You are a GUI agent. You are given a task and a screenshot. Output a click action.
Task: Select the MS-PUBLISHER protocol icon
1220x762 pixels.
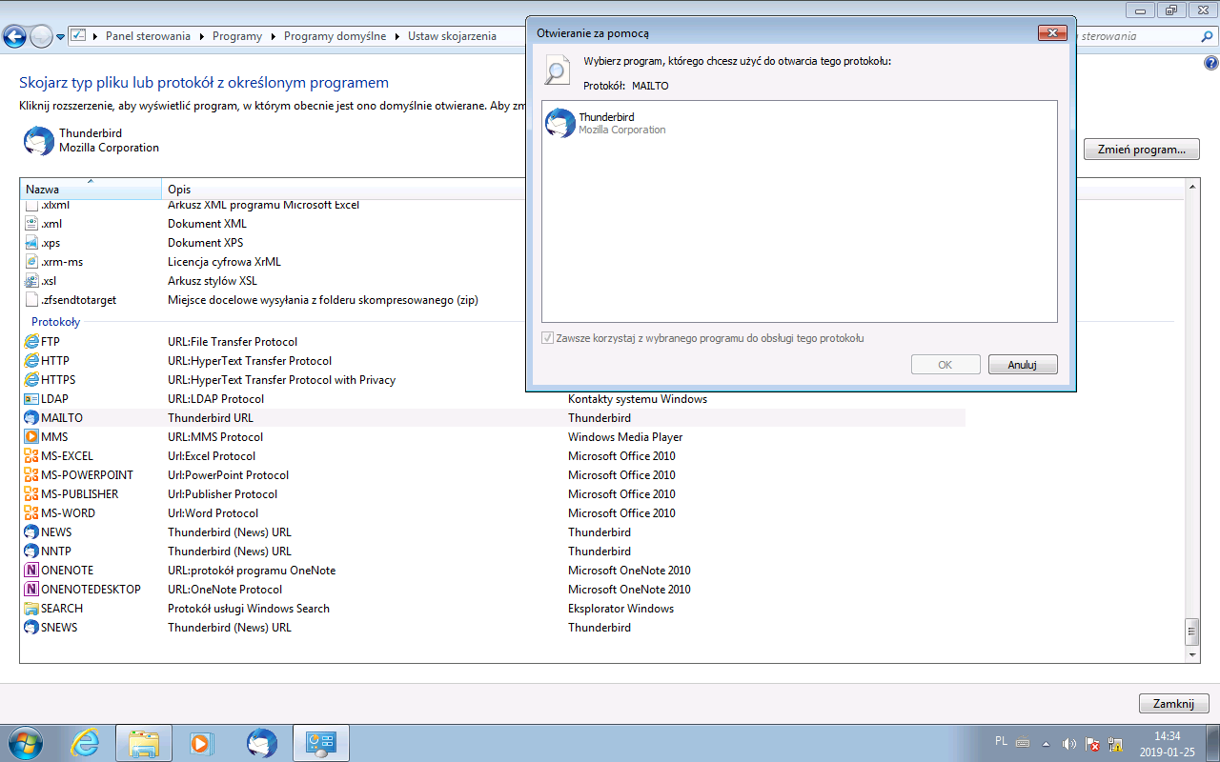(x=31, y=494)
